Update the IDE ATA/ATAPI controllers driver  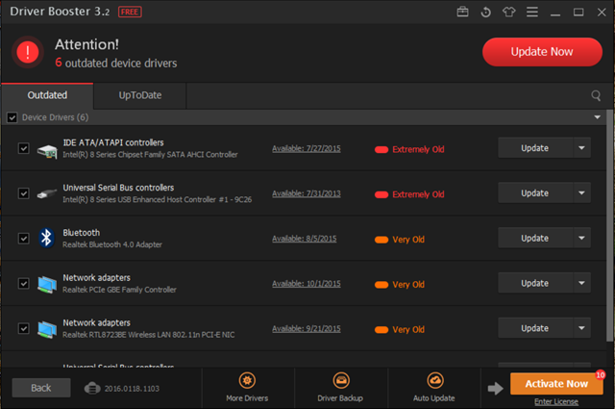pos(535,148)
